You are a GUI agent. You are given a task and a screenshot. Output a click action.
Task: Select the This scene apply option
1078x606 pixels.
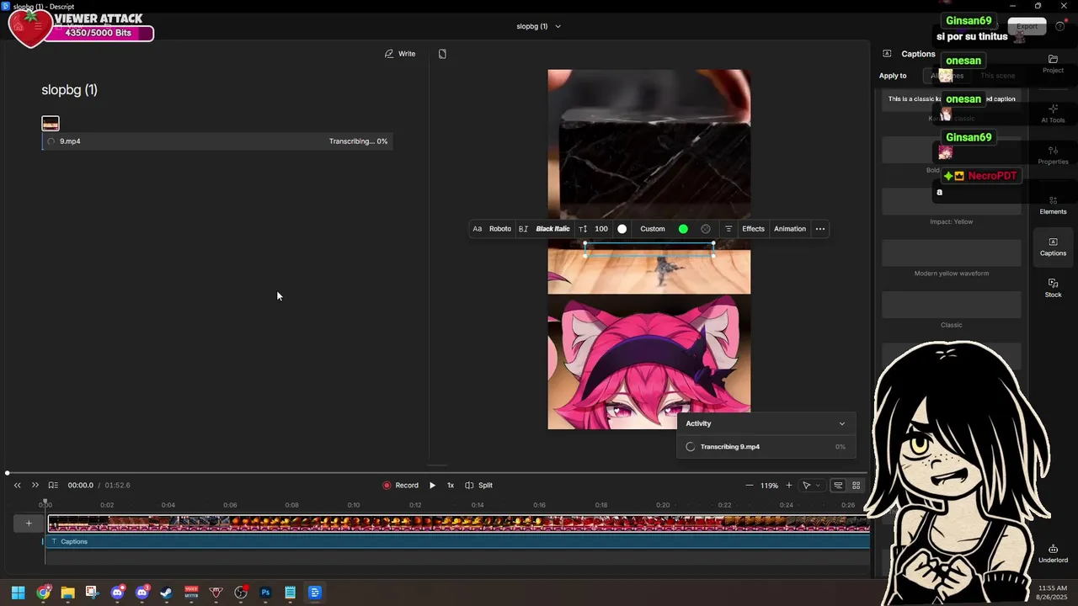pos(997,76)
